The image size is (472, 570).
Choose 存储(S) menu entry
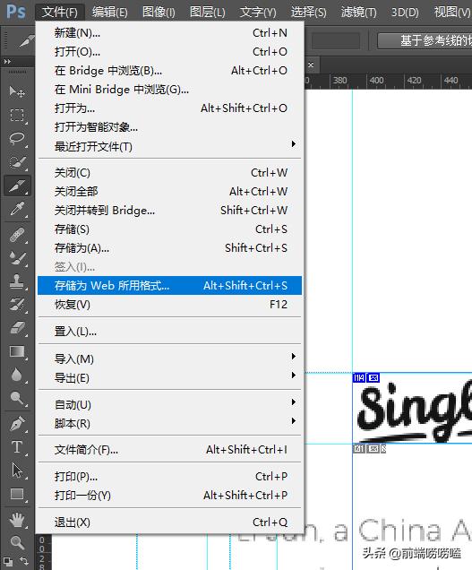point(169,229)
